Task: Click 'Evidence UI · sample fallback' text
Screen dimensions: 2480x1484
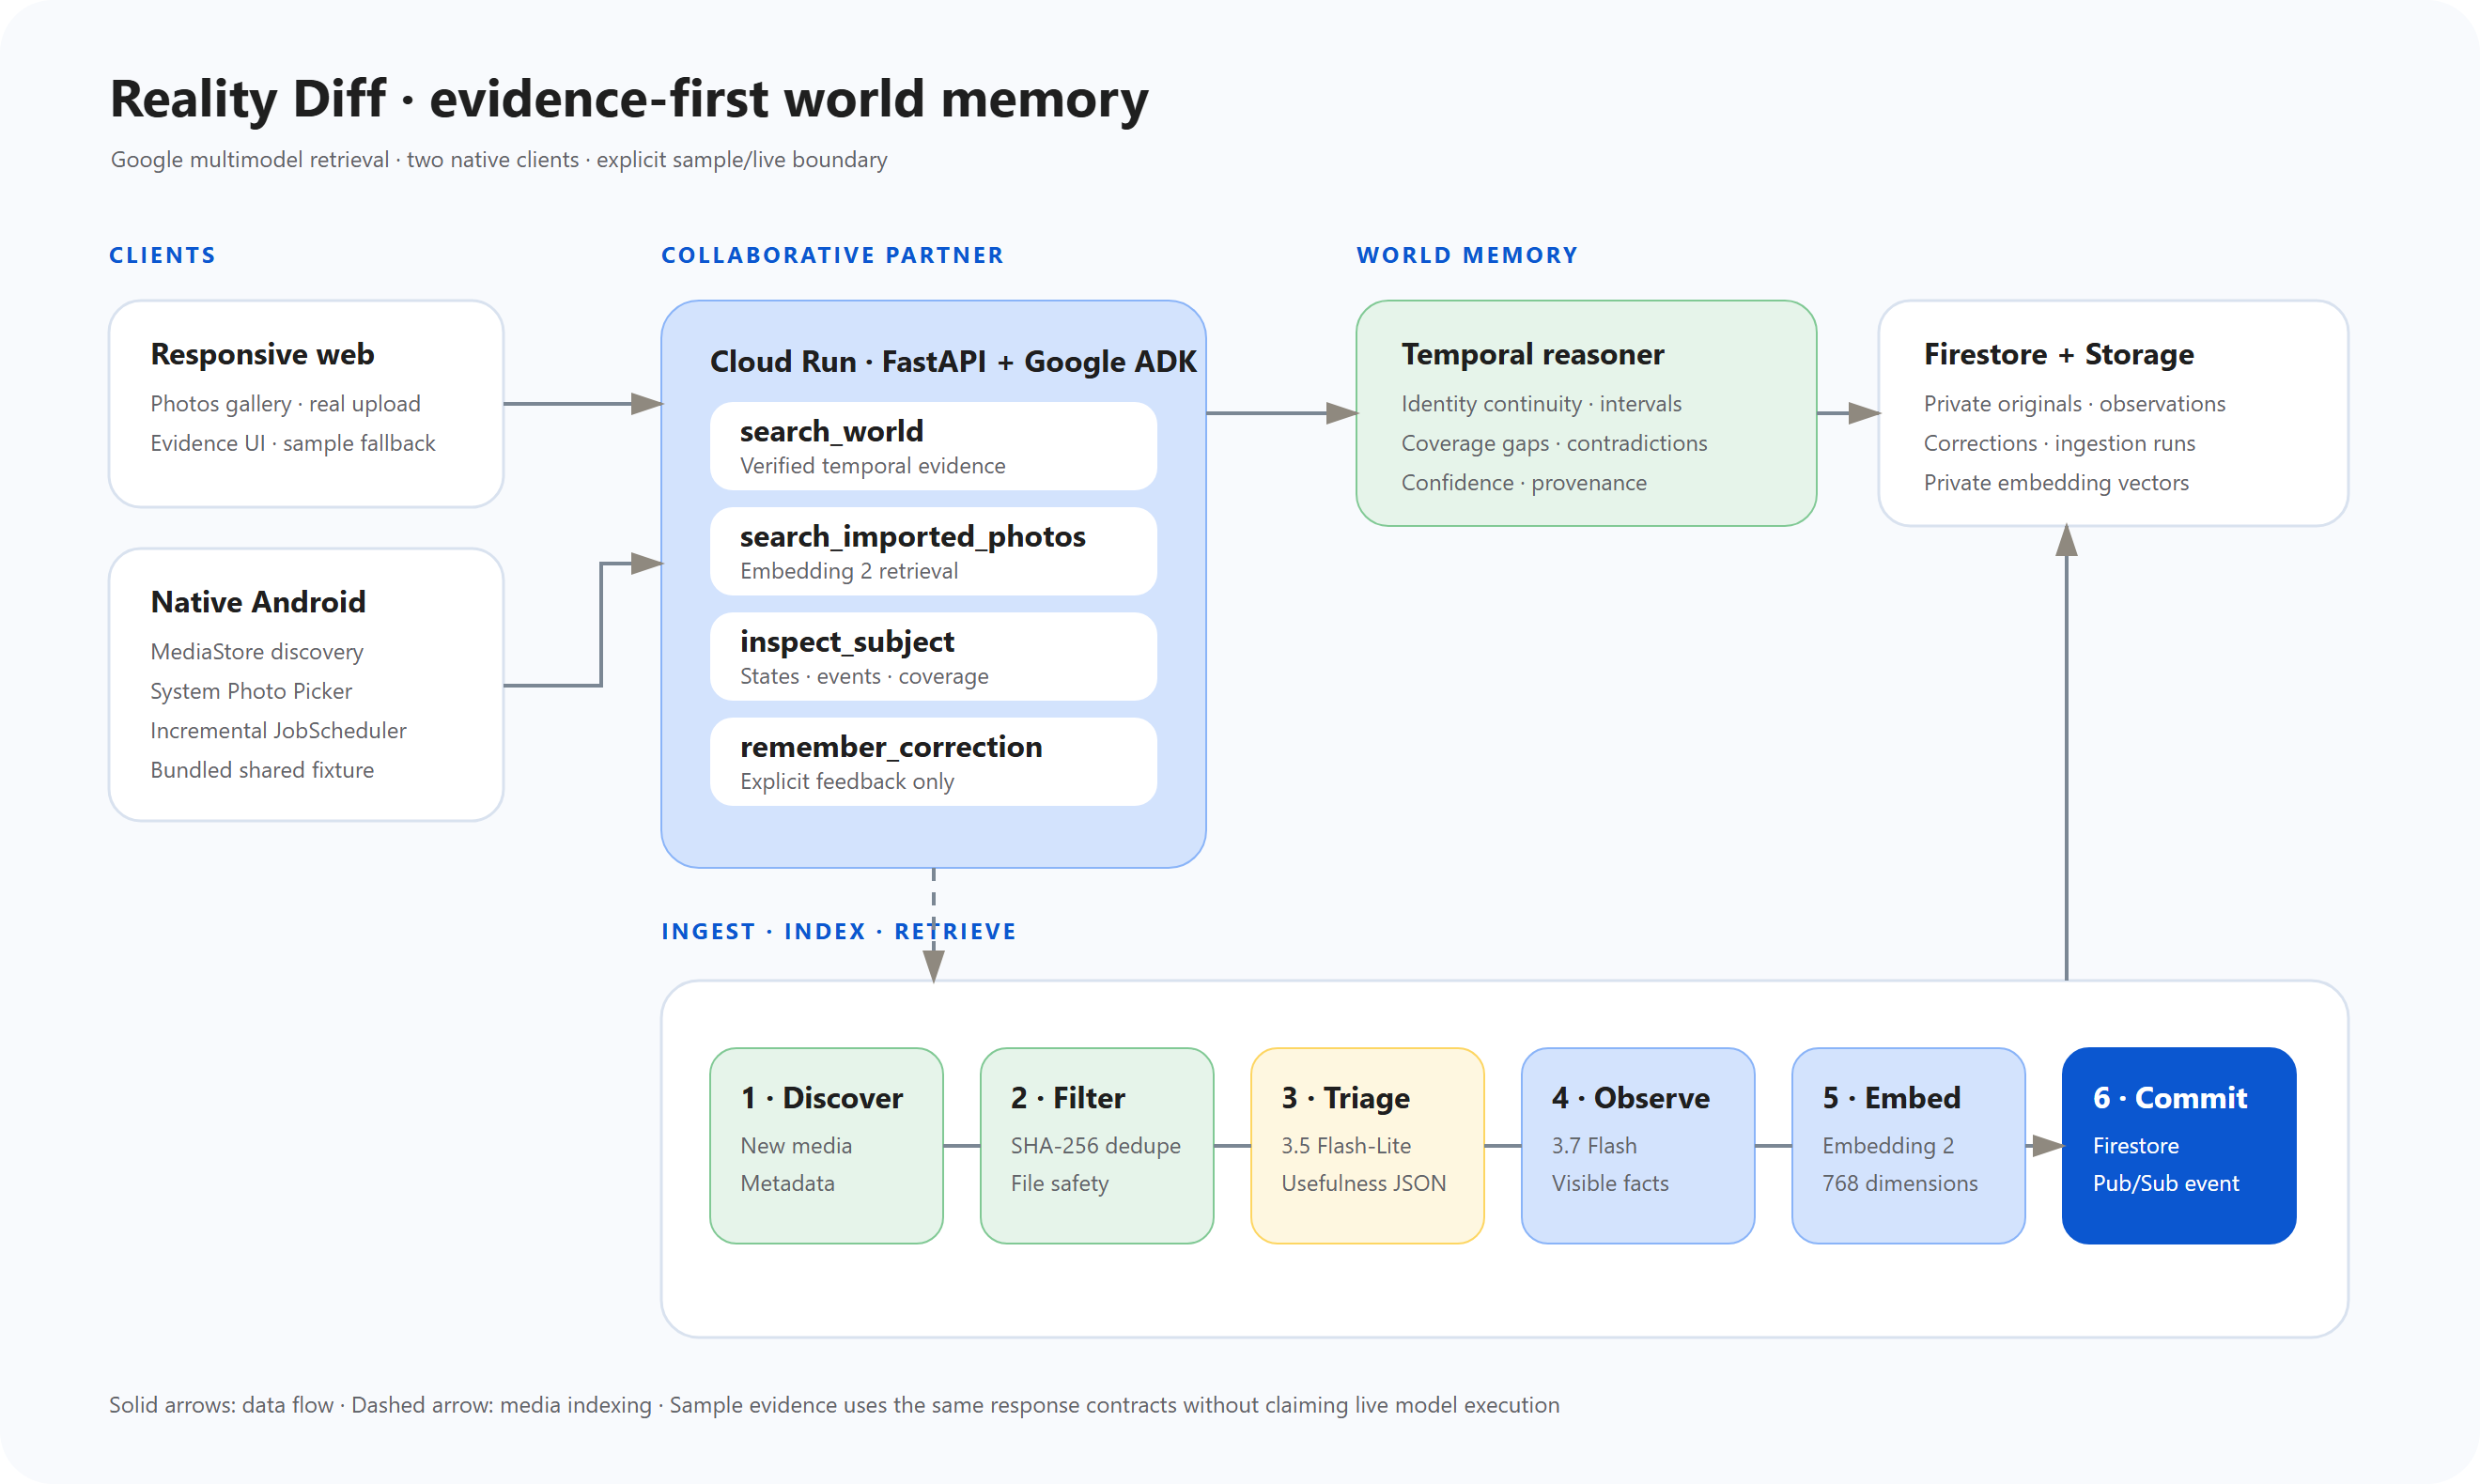Action: (293, 443)
